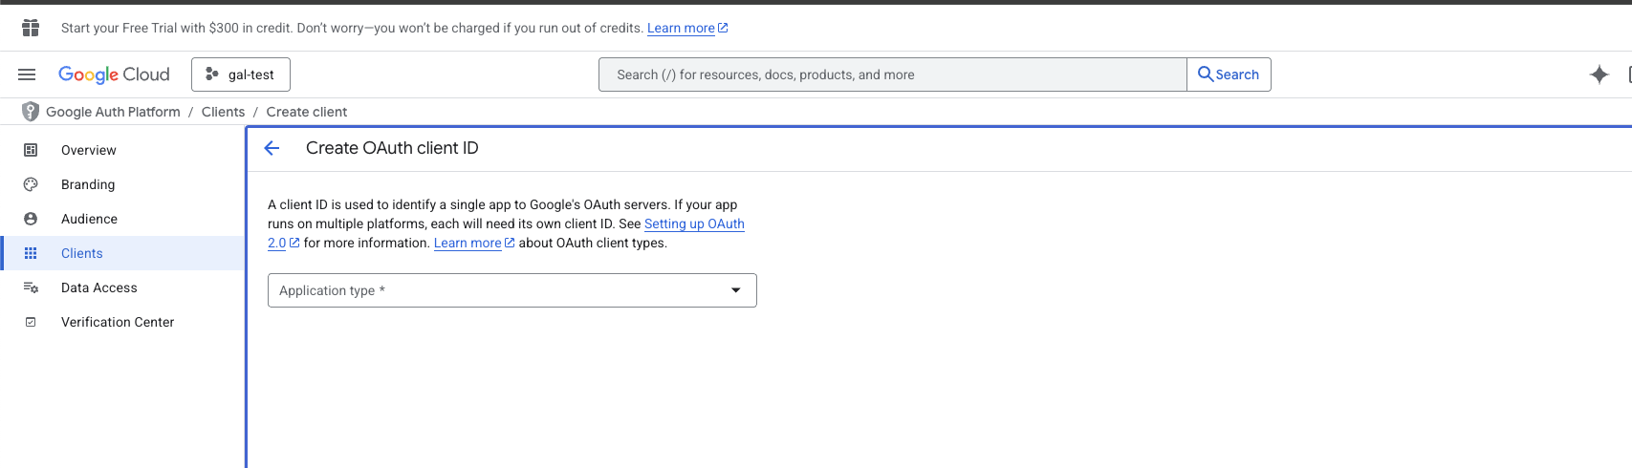Click the Clients grid icon

31,253
